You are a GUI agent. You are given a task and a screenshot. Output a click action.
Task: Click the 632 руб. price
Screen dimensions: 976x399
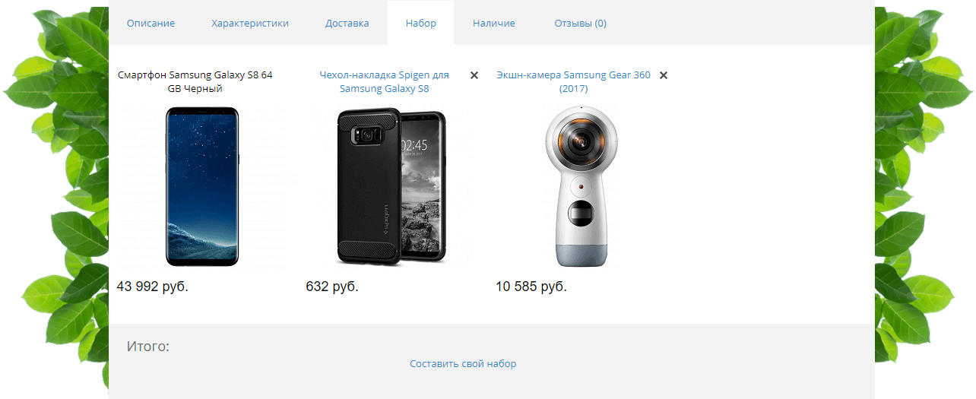332,287
